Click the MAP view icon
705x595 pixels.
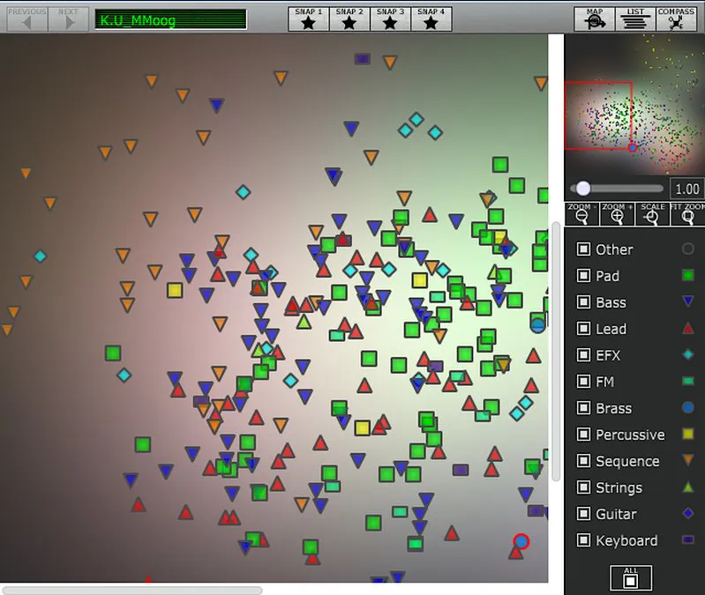pyautogui.click(x=595, y=19)
